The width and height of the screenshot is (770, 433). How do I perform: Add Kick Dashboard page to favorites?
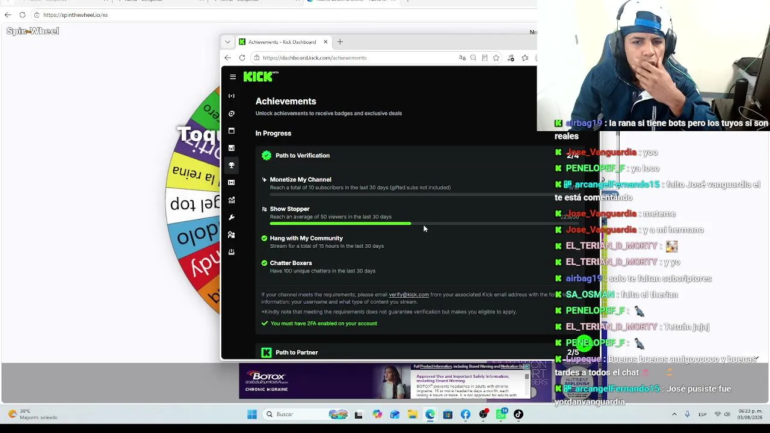(496, 58)
